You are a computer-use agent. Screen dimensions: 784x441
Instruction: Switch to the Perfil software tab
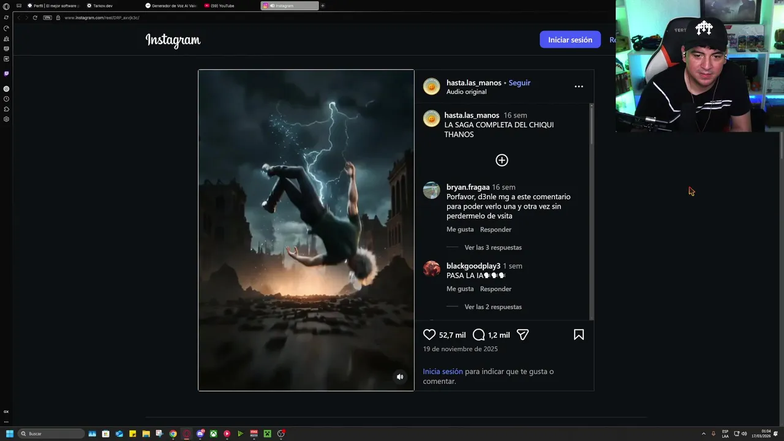point(52,6)
